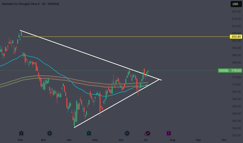The width and height of the screenshot is (243, 143).
Task: Click the May label on time axis
Action: pos(95,140)
